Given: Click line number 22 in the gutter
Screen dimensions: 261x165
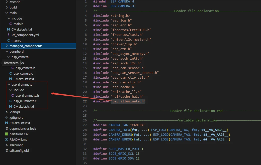Looking at the screenshot, I should coord(84,101).
